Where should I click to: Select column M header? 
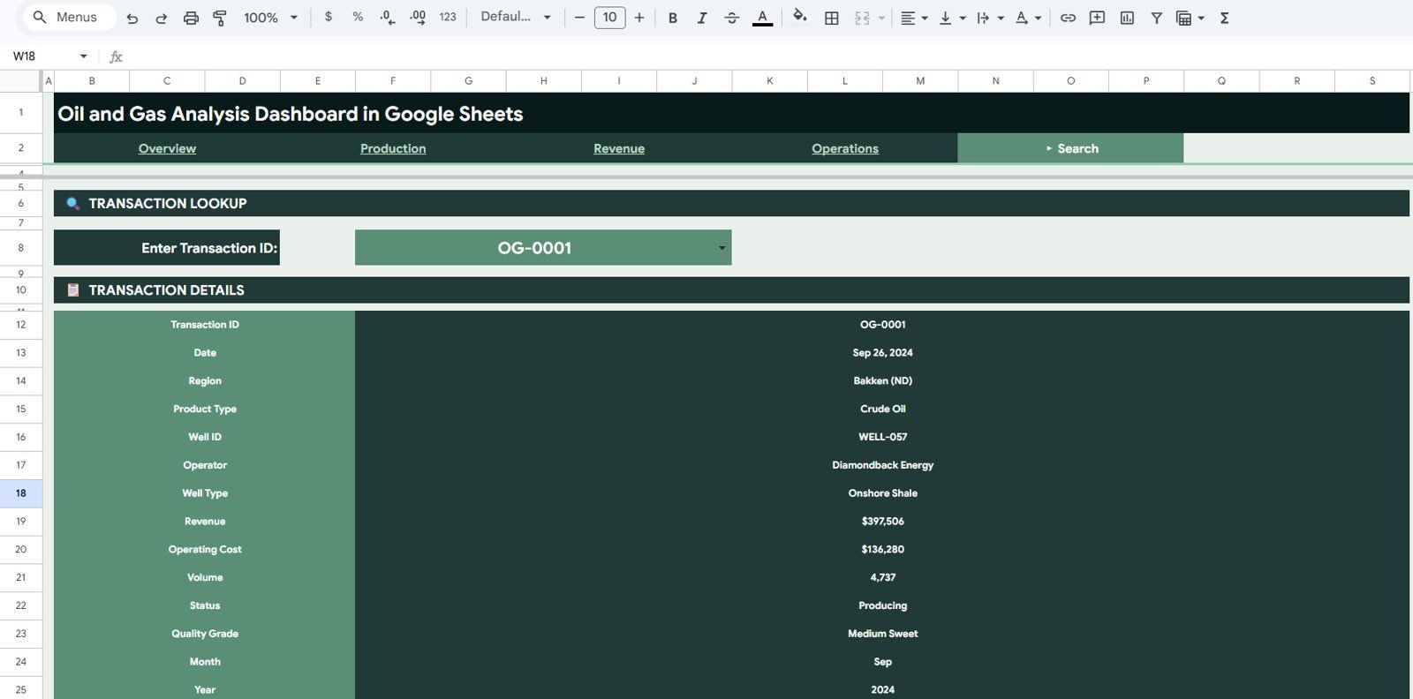click(920, 80)
